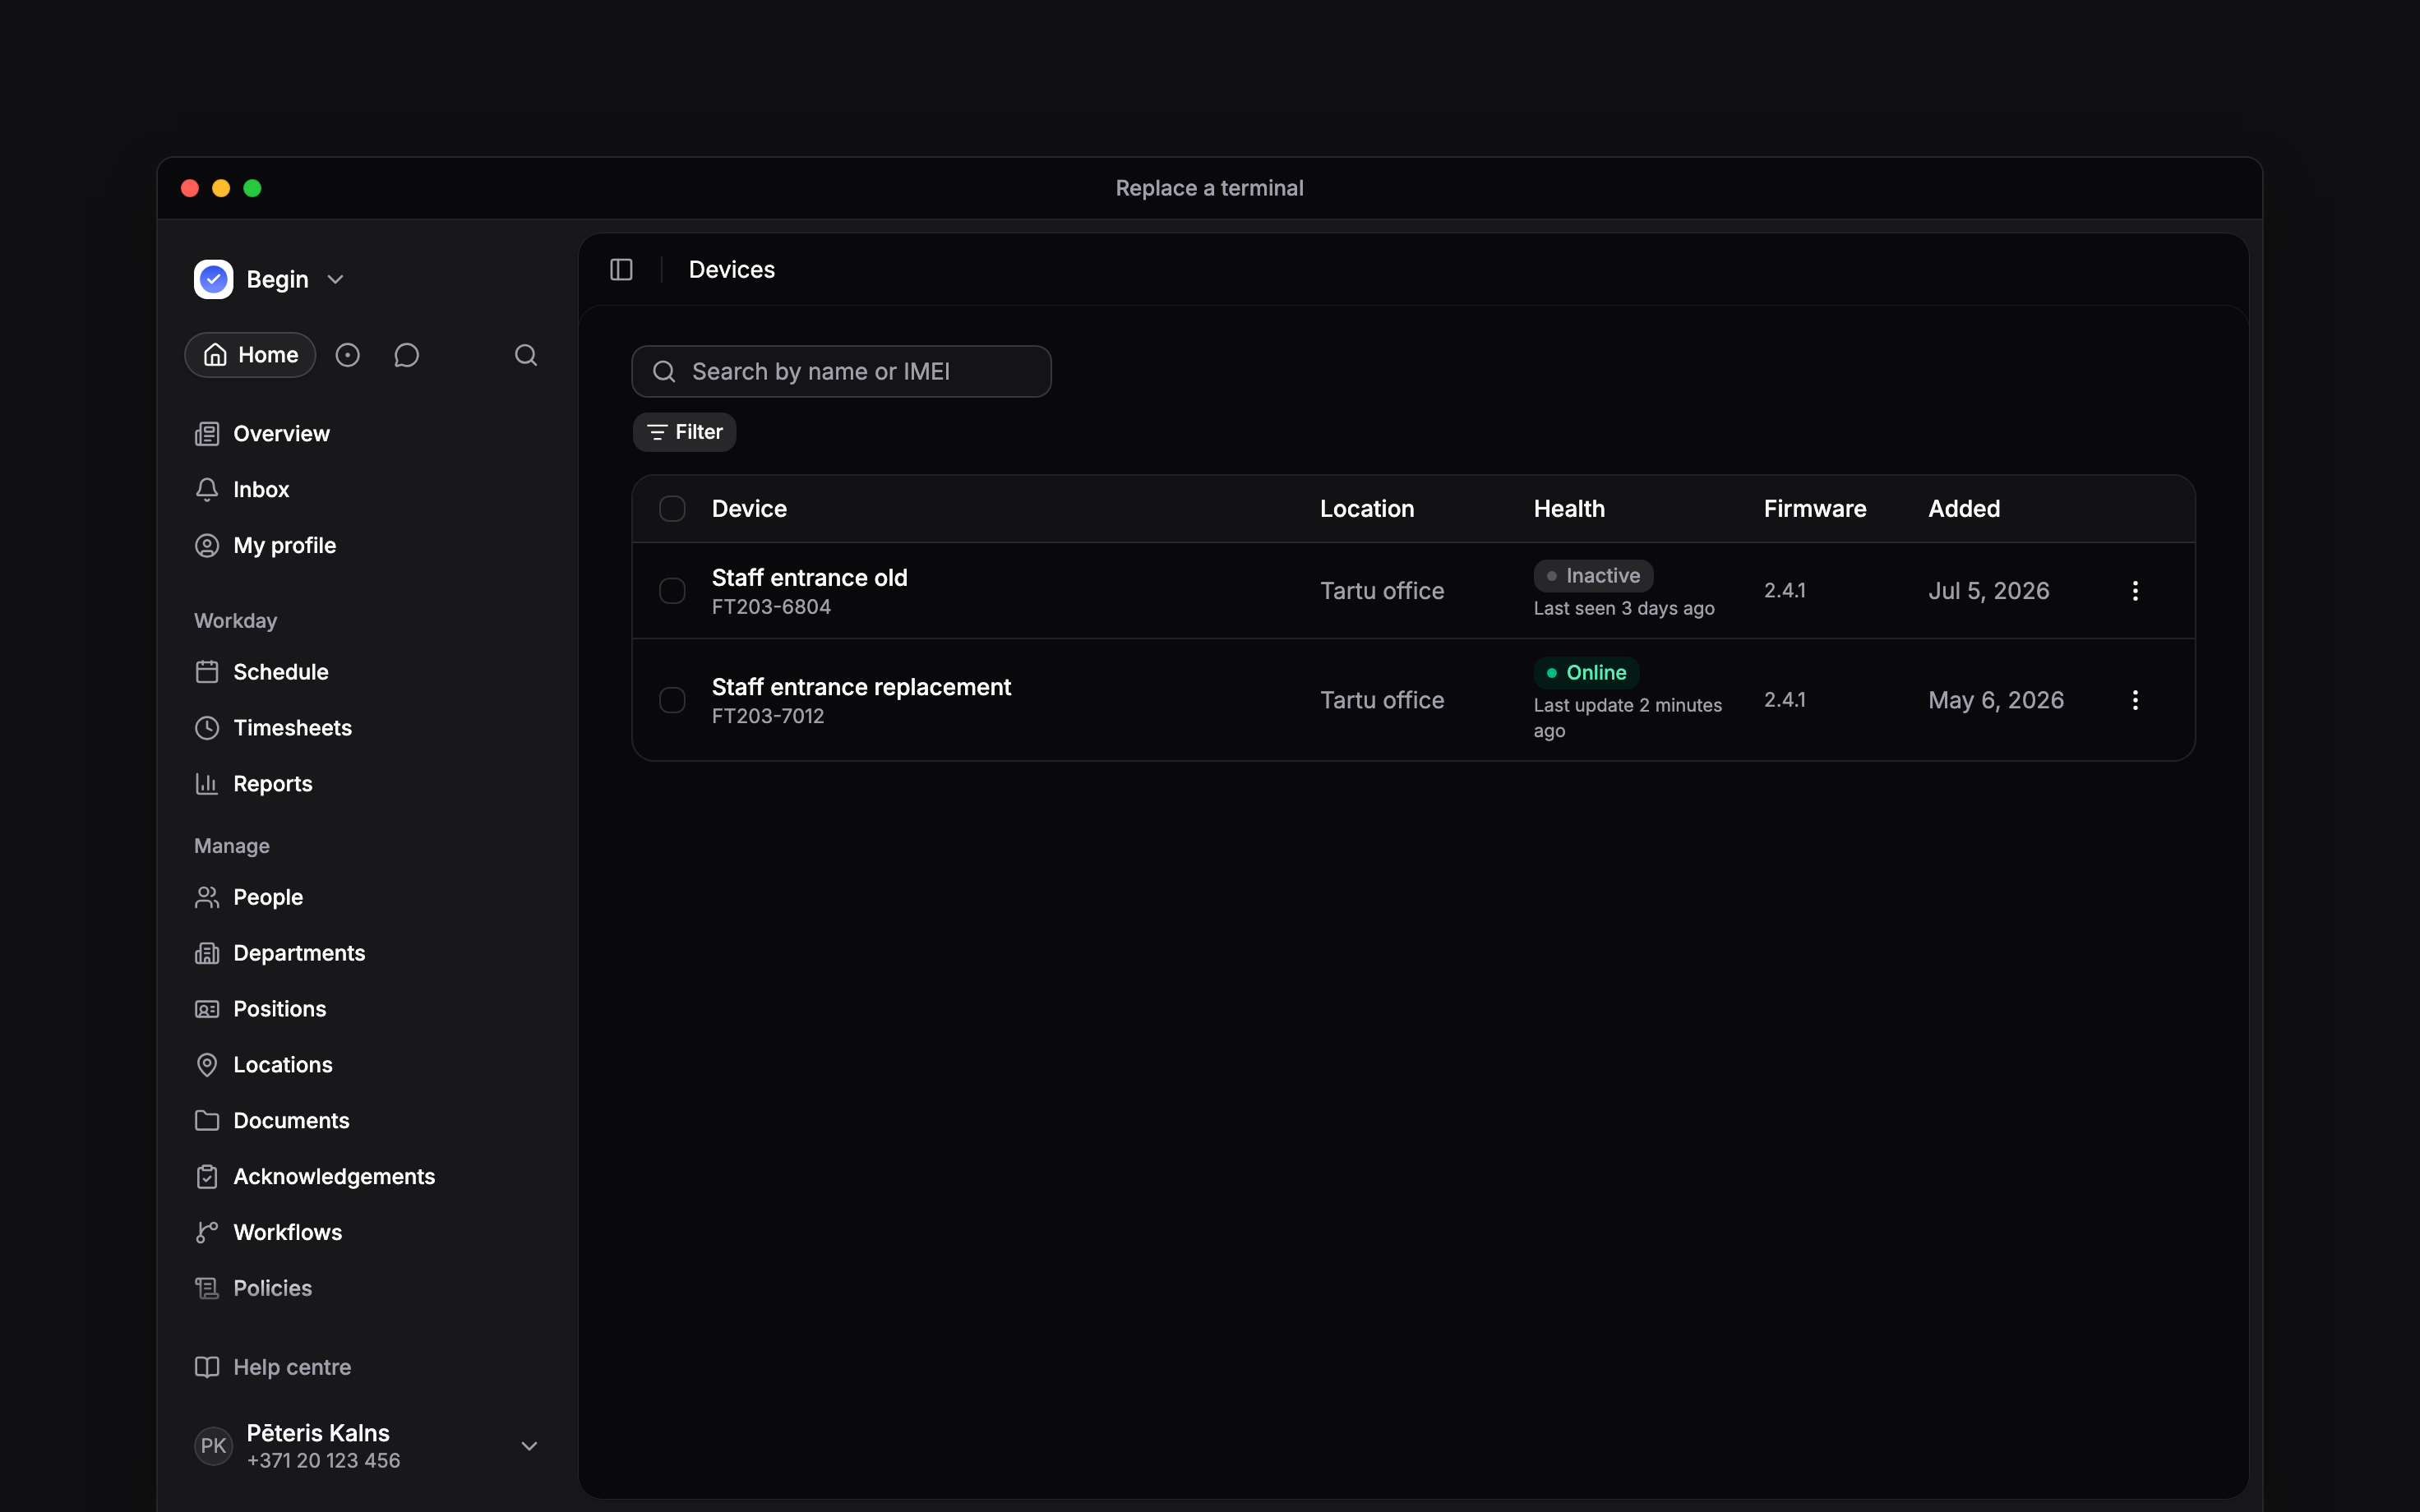Open more options for Staff entrance old
Viewport: 2420px width, 1512px height.
tap(2135, 591)
